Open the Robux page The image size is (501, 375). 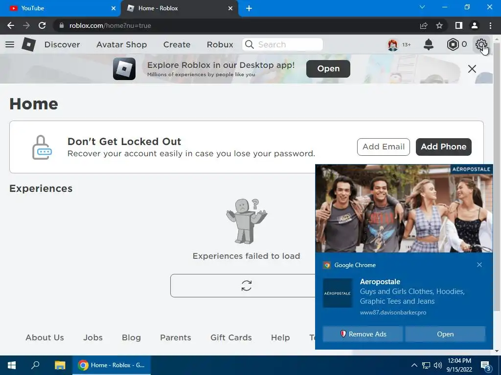coord(220,44)
